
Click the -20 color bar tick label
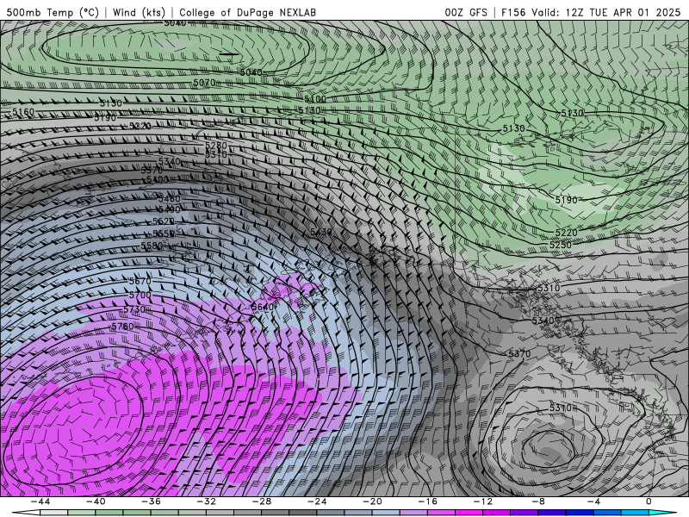[x=373, y=502]
